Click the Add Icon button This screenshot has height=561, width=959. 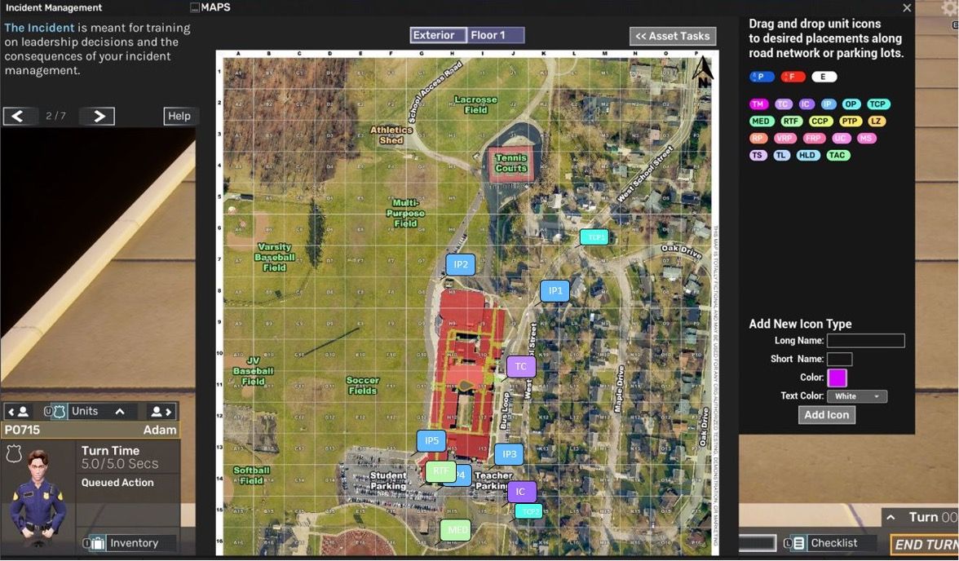pyautogui.click(x=826, y=415)
